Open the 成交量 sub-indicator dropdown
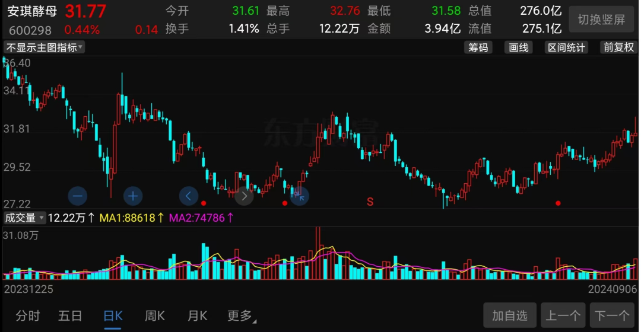The width and height of the screenshot is (641, 332). point(24,218)
